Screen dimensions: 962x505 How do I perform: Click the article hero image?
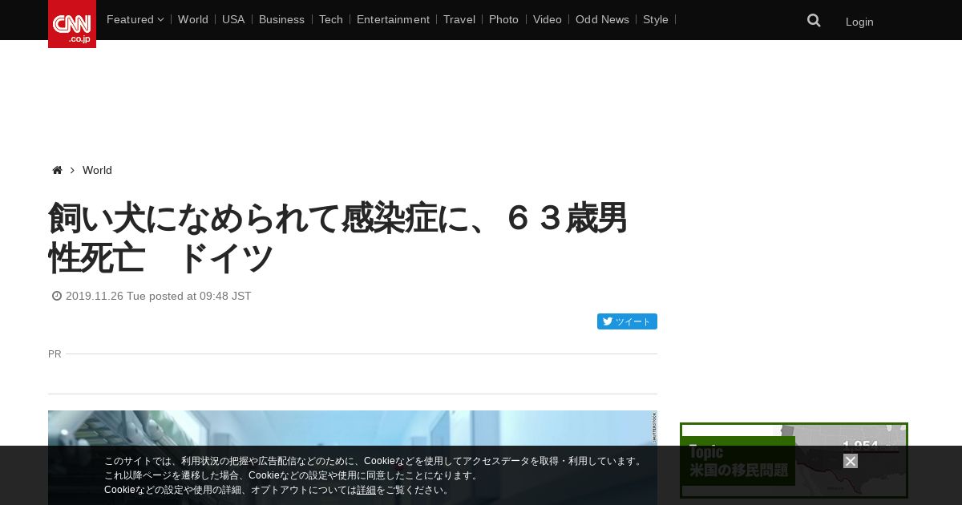click(x=353, y=458)
